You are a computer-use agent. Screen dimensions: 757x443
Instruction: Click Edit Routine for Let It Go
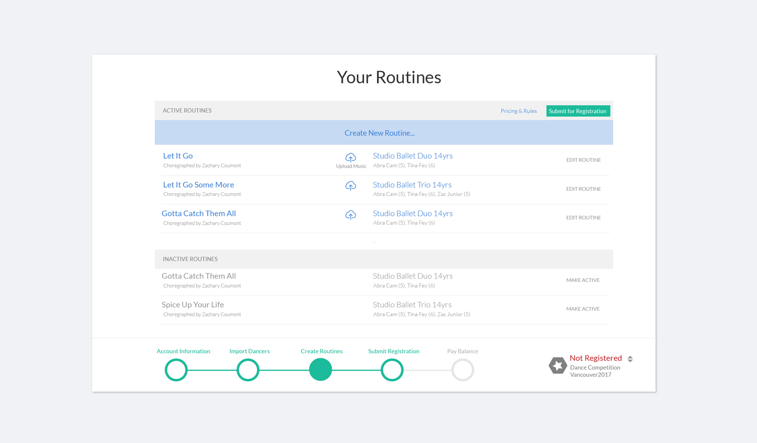(583, 160)
